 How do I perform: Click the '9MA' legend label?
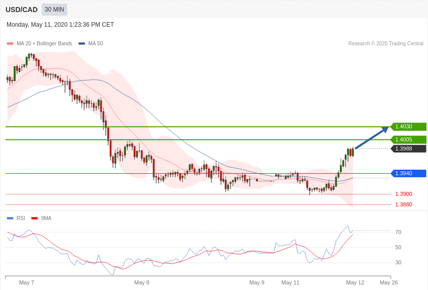(46, 218)
